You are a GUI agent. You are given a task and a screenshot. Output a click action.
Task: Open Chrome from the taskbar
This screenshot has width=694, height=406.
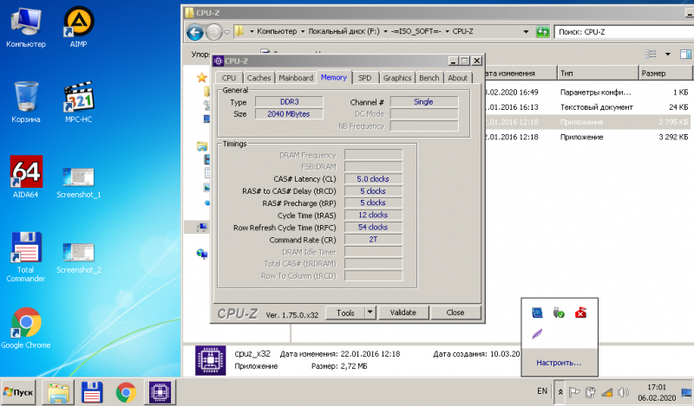(126, 392)
